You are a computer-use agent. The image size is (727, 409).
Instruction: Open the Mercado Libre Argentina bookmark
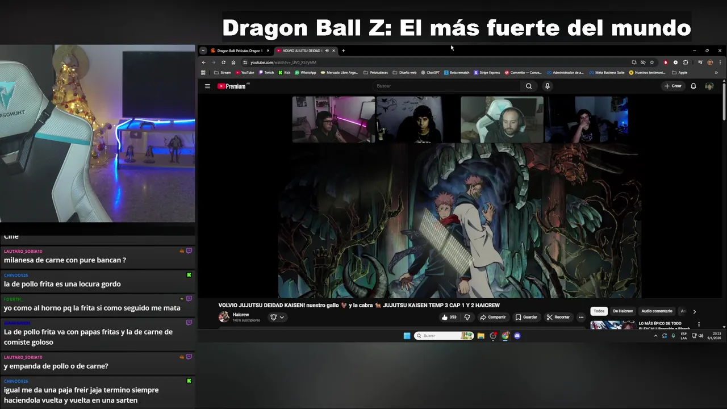[340, 73]
